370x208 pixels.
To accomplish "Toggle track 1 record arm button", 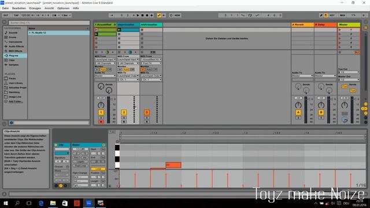I will pos(101,122).
